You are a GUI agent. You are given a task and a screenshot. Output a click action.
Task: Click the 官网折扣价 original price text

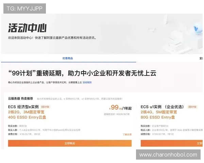click(117, 114)
